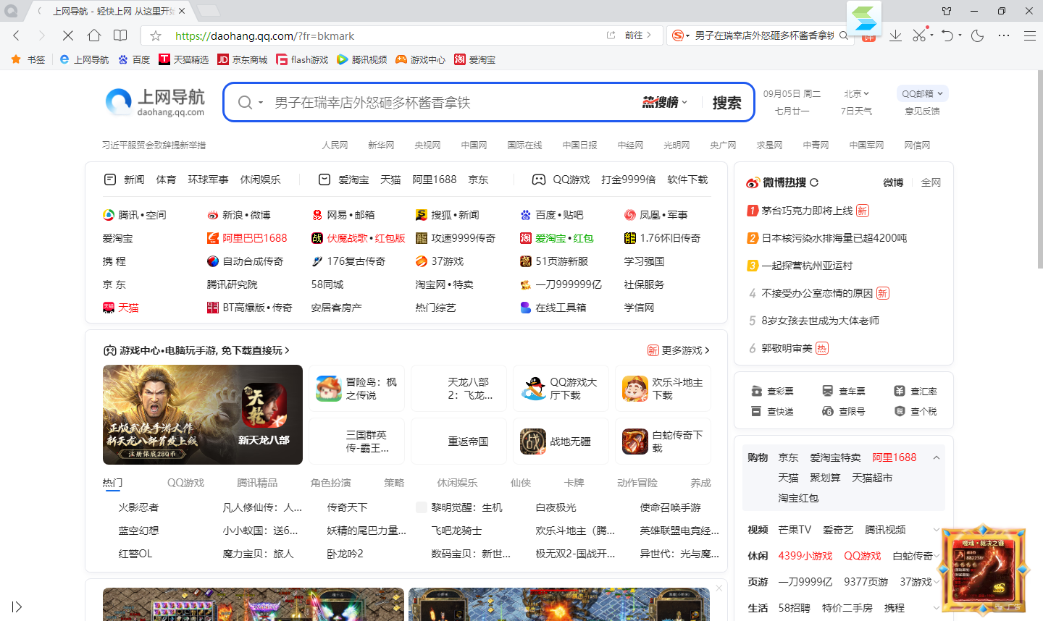The height and width of the screenshot is (621, 1043).
Task: Refresh 微博热搜 with the circular arrow icon
Action: (816, 182)
